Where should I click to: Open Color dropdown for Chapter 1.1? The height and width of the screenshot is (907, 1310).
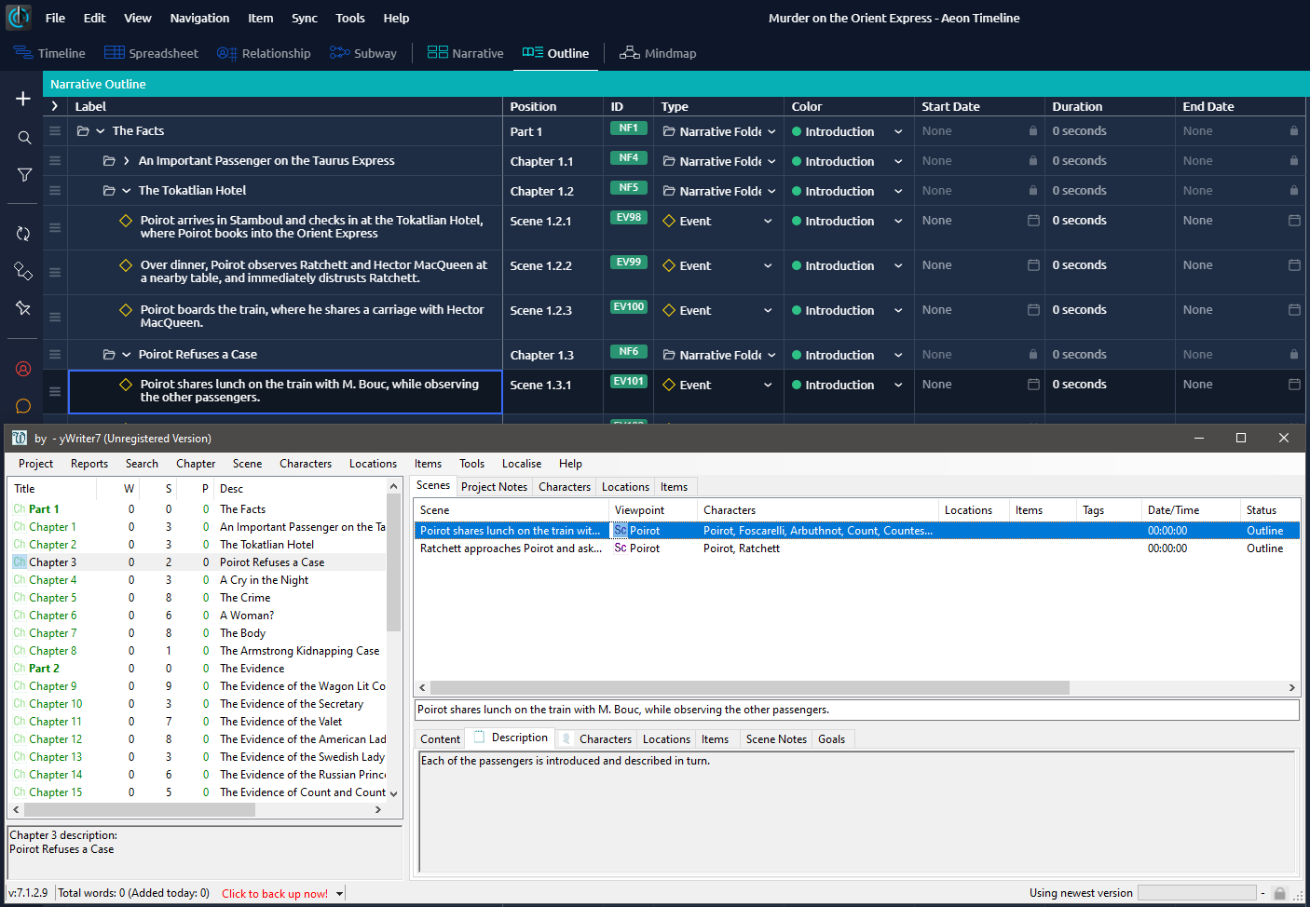[x=898, y=162]
